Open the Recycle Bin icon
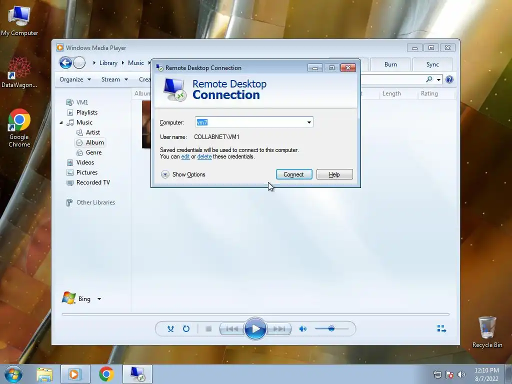 [x=487, y=332]
